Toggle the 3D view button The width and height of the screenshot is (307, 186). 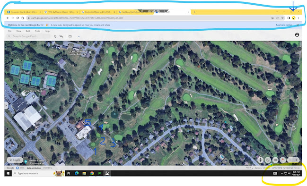[x=275, y=160]
